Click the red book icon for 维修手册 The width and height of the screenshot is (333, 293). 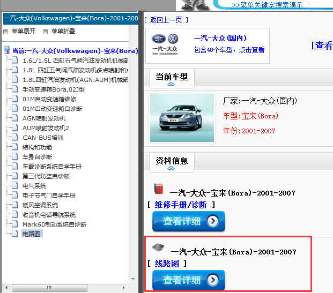pos(159,189)
